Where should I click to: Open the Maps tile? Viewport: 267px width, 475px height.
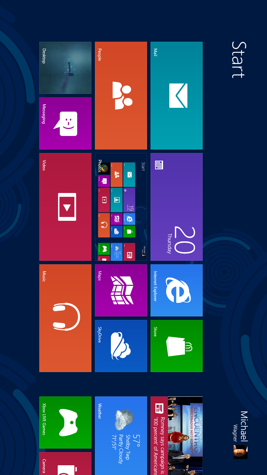(121, 290)
